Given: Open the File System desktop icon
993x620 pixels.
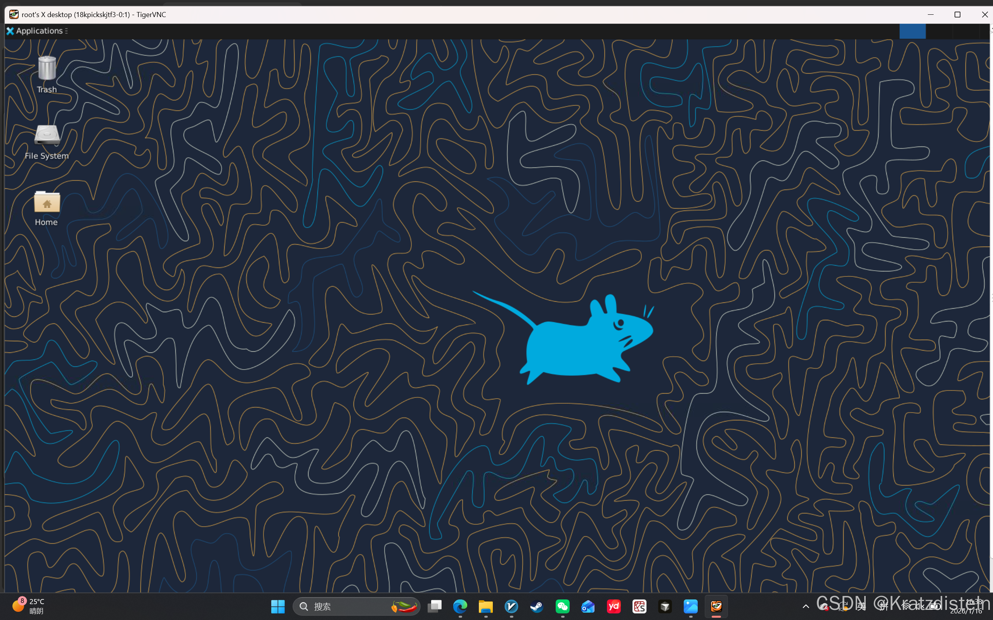Looking at the screenshot, I should click(47, 135).
